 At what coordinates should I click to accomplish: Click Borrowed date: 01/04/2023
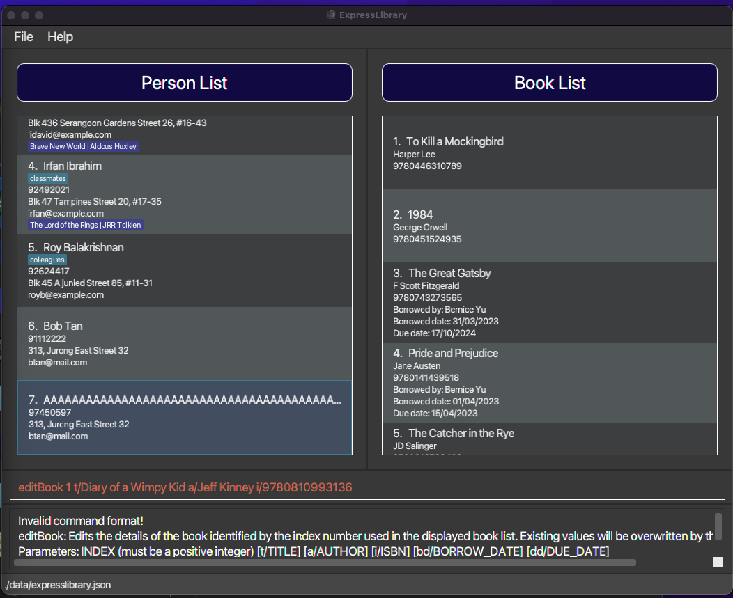pos(446,401)
